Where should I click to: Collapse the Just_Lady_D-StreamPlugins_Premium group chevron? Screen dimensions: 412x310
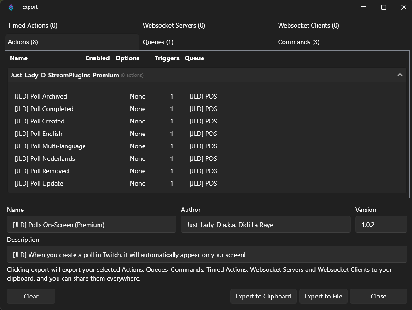click(400, 75)
